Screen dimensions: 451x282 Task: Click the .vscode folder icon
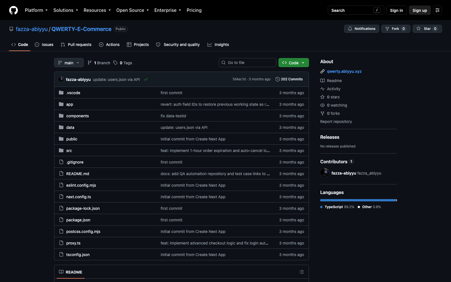(61, 92)
